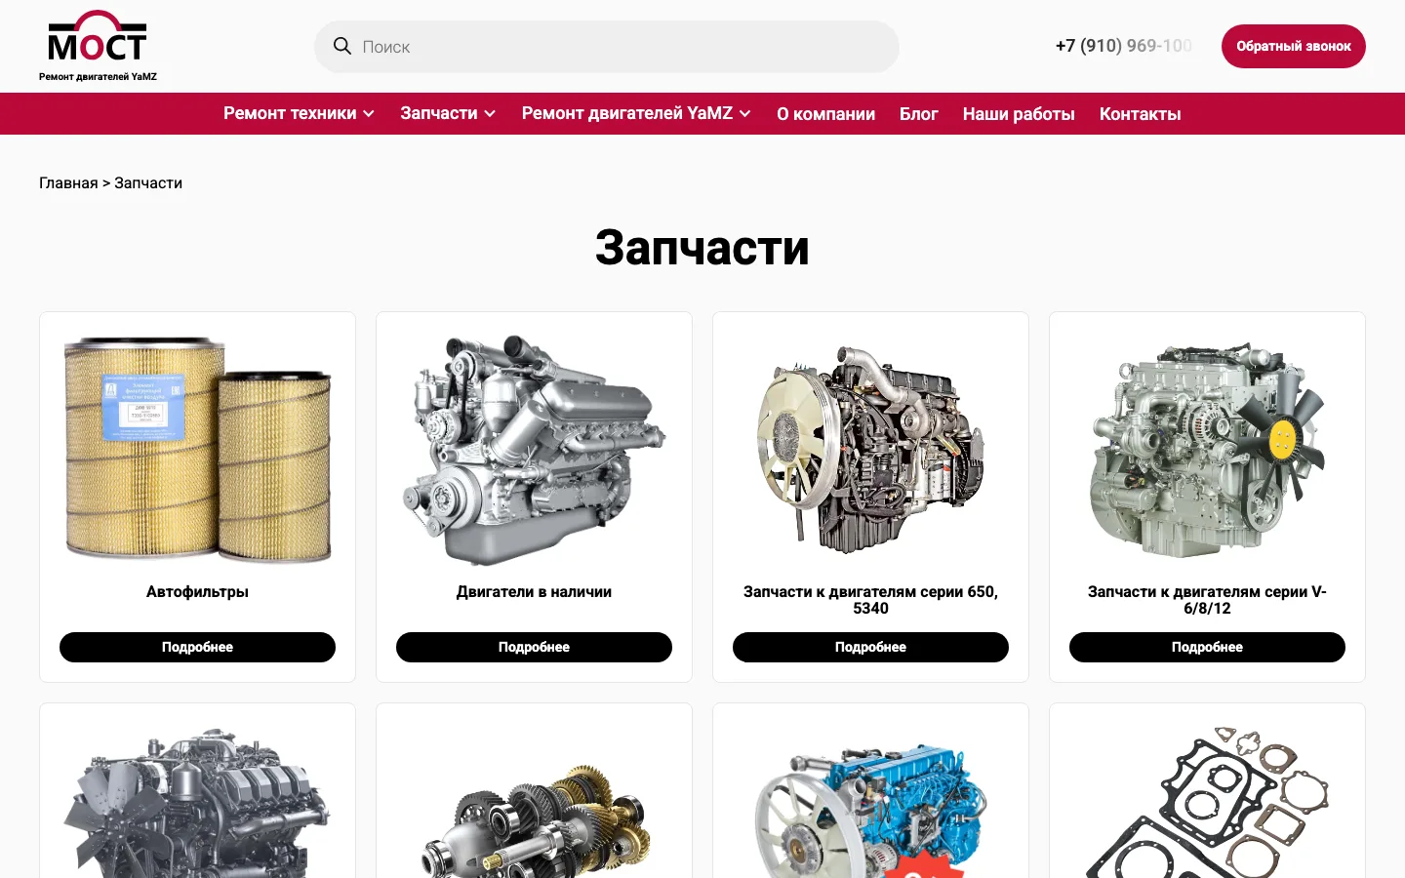Click the Двигатели в наличии engine image
Screen dimensions: 1405x878
(x=534, y=449)
